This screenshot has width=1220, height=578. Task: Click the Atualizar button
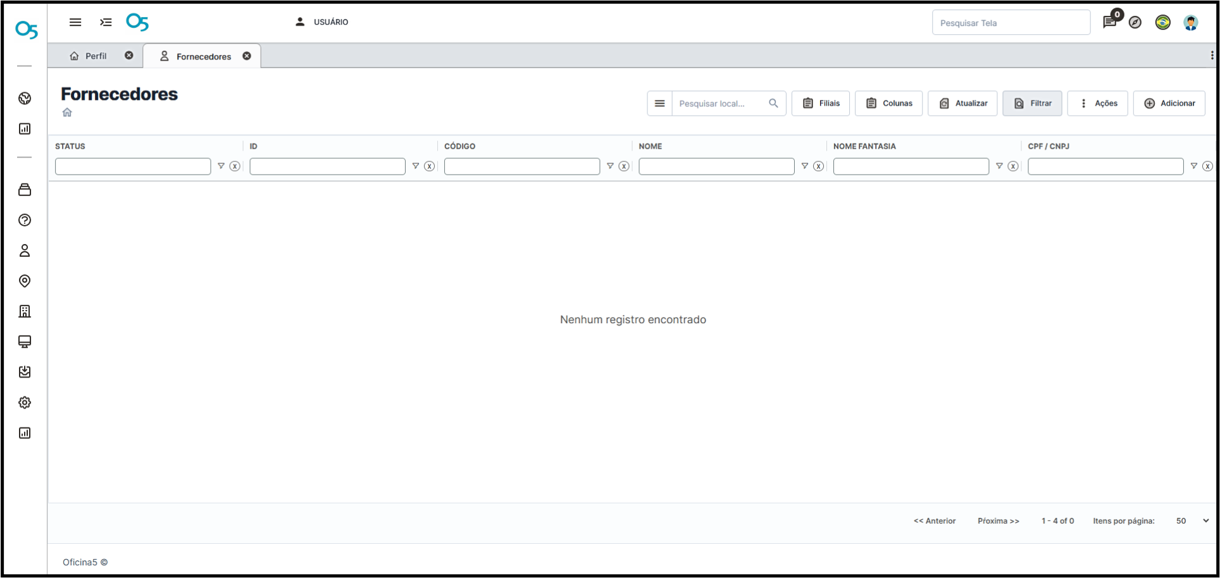(x=962, y=103)
